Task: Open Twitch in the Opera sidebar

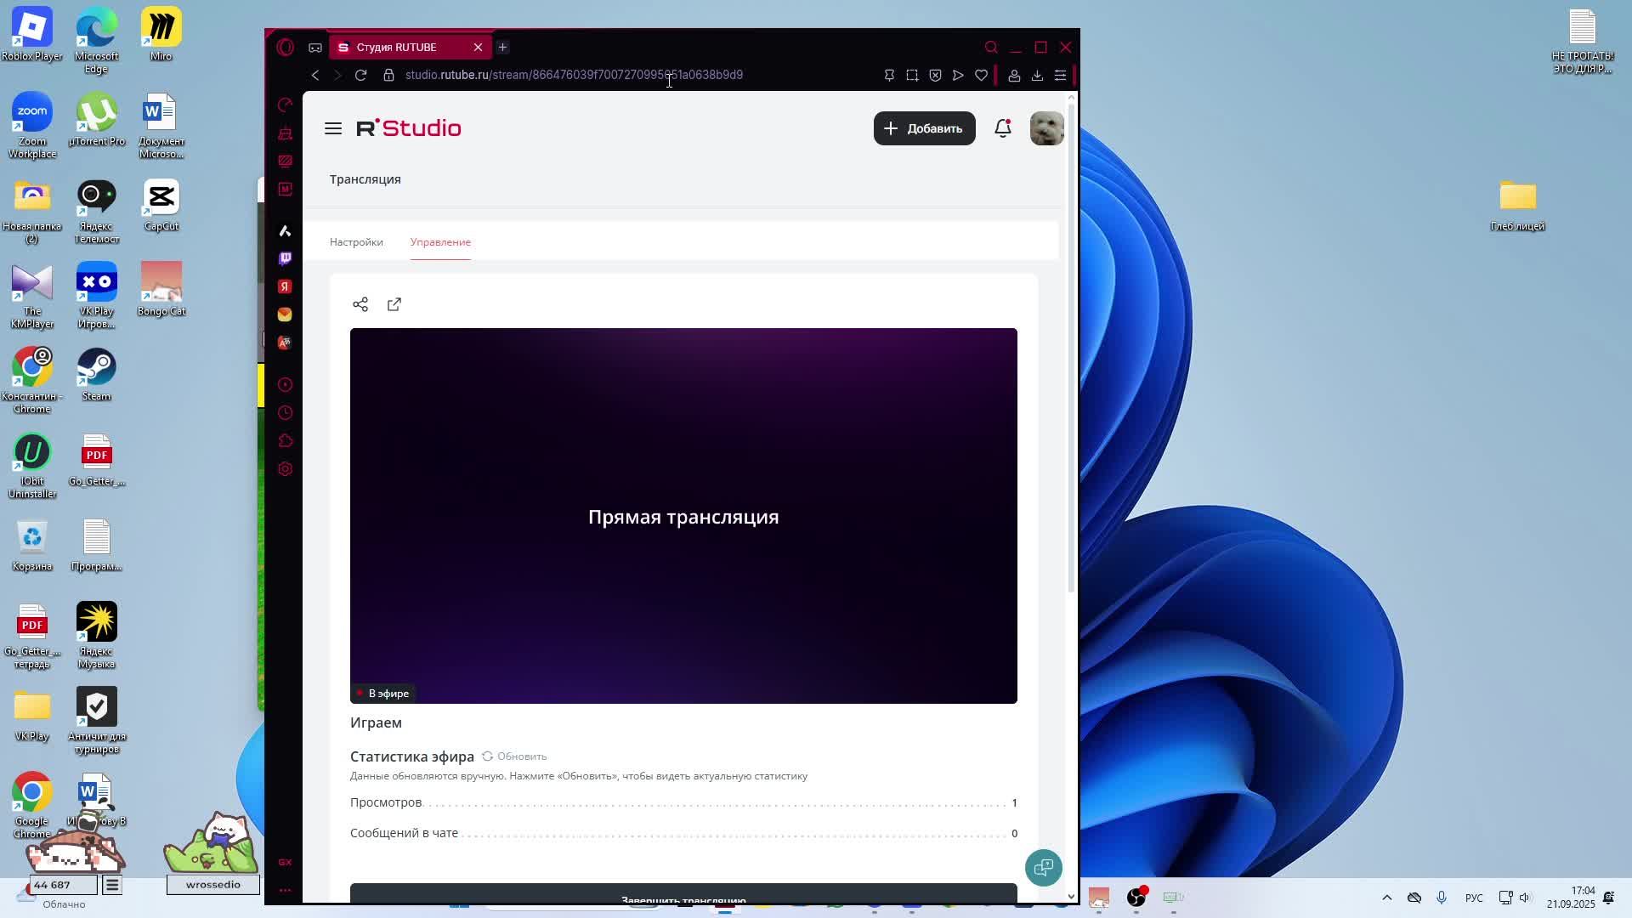Action: pyautogui.click(x=285, y=258)
